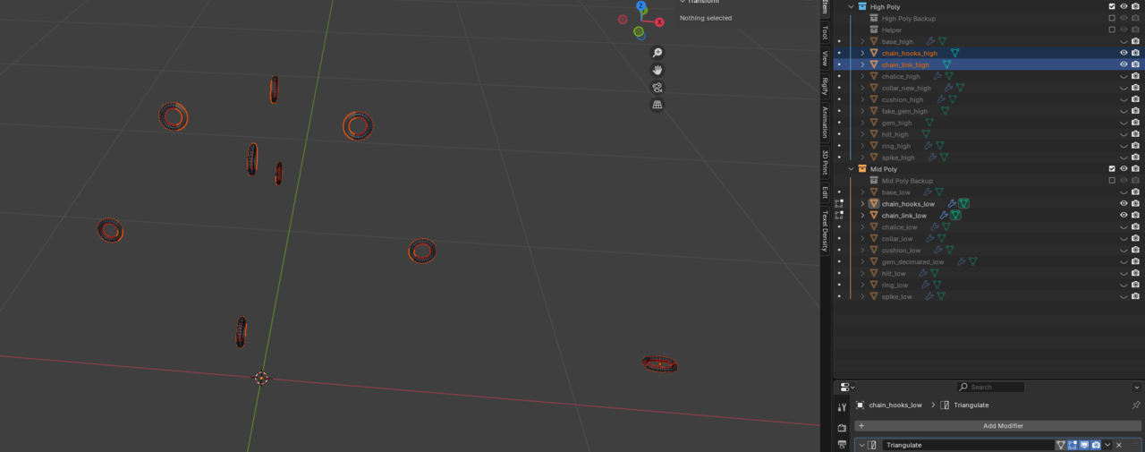Image resolution: width=1145 pixels, height=452 pixels.
Task: Hide chain_hooks_high using its eye icon
Action: pos(1124,53)
